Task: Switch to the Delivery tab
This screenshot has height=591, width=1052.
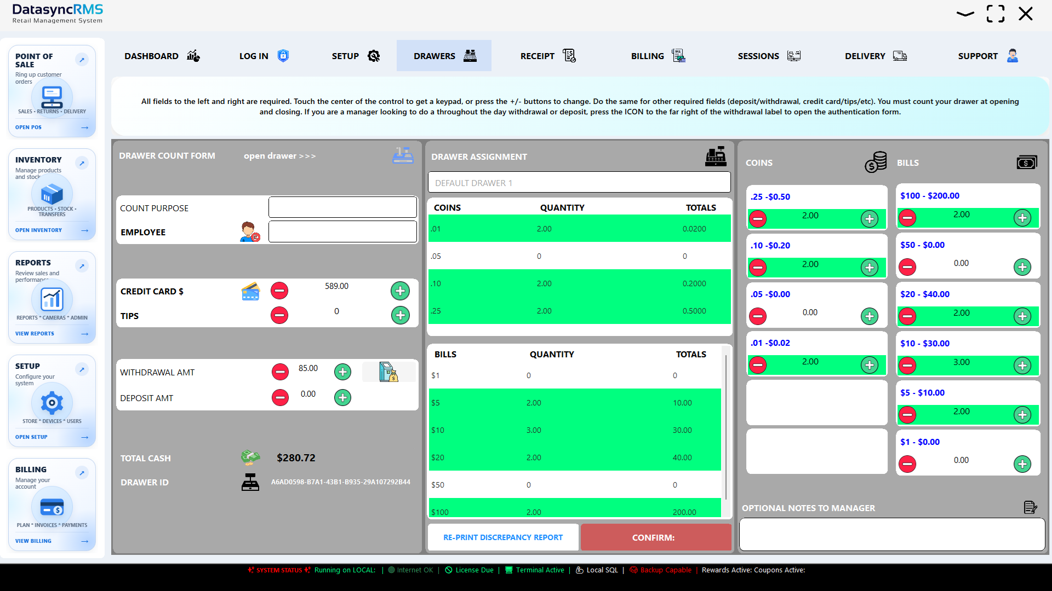Action: tap(876, 56)
